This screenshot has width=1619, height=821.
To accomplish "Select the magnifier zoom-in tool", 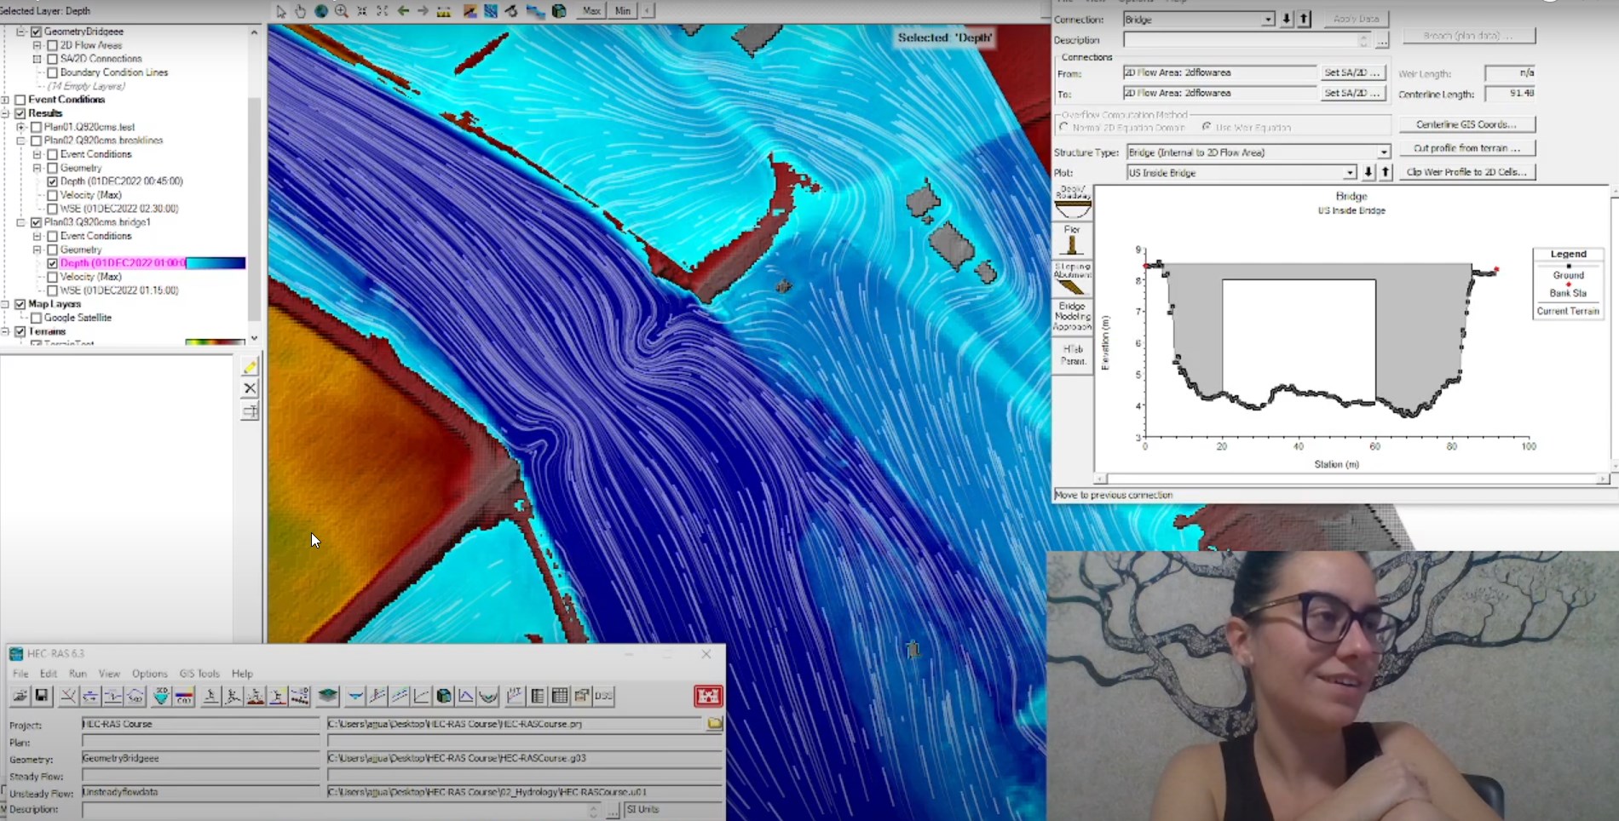I will [x=342, y=11].
